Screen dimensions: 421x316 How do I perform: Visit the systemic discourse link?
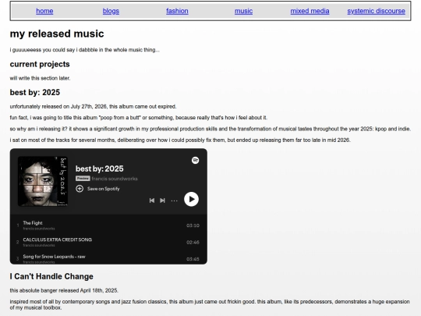pyautogui.click(x=376, y=11)
